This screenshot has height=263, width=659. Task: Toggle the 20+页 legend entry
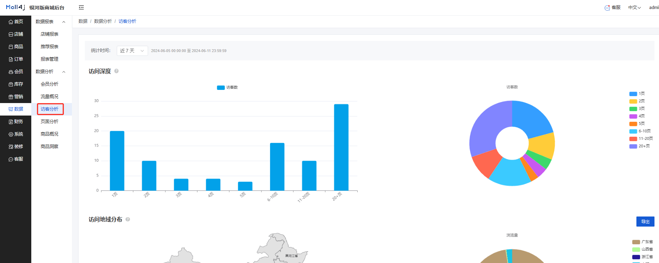[640, 146]
